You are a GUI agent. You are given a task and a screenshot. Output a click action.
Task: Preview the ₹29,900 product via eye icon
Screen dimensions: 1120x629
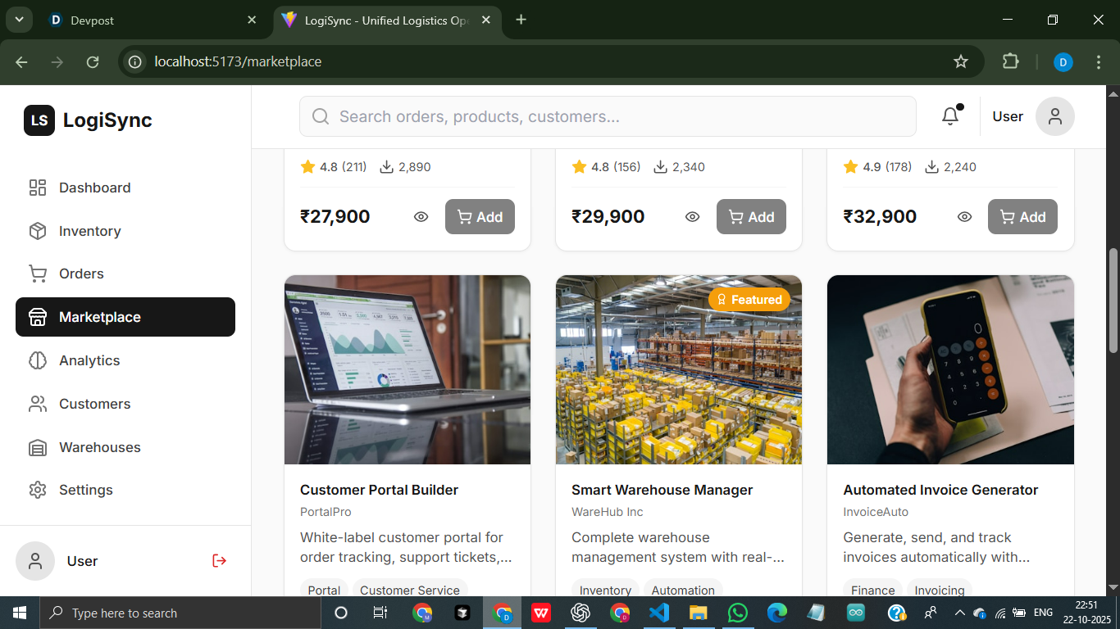tap(693, 217)
